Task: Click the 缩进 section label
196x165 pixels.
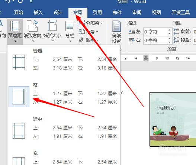Action: pos(132,23)
